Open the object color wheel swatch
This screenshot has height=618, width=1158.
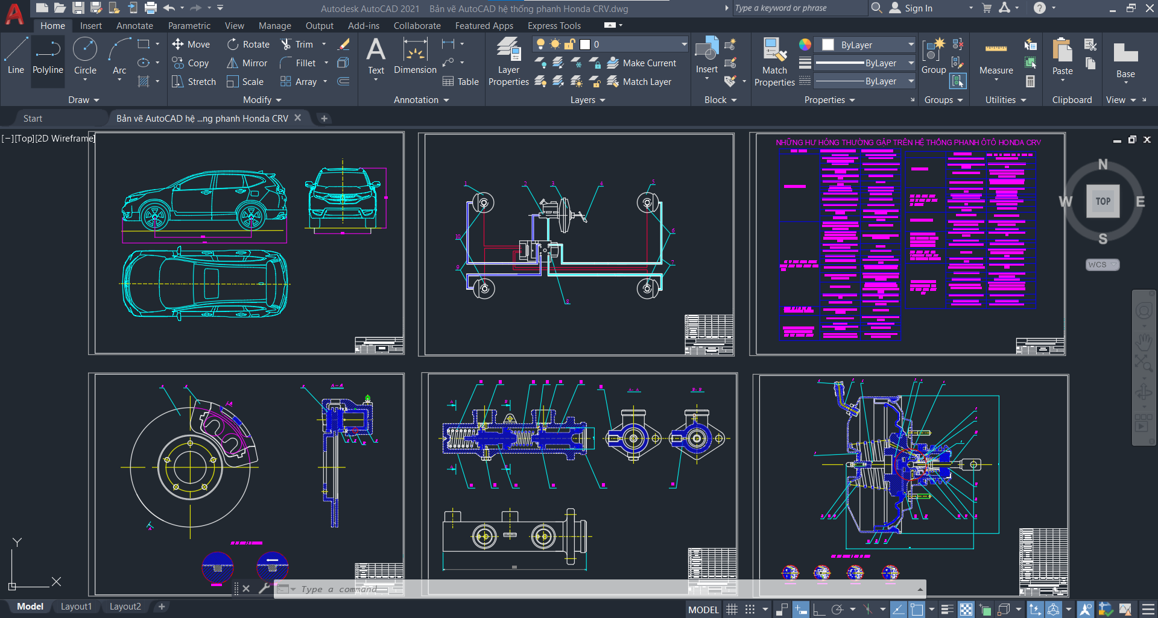coord(805,45)
